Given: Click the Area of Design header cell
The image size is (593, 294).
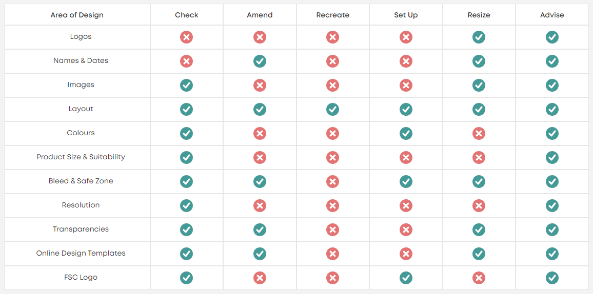Looking at the screenshot, I should click(77, 15).
